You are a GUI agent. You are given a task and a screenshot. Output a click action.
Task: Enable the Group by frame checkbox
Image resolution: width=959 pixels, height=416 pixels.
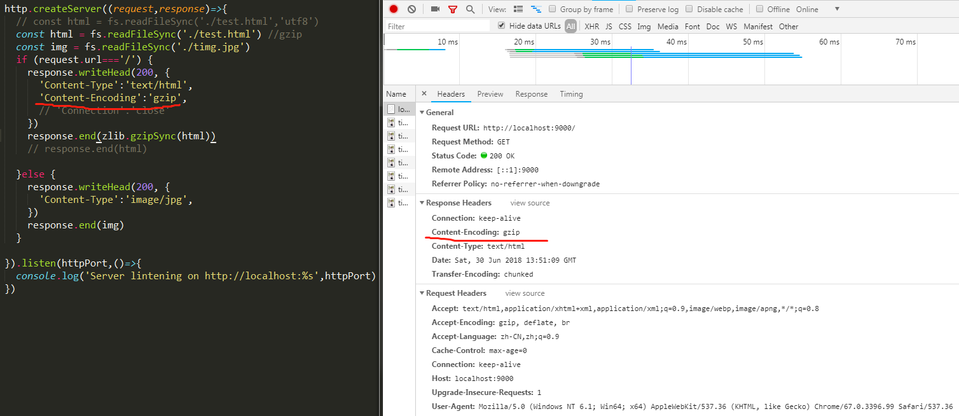[553, 9]
